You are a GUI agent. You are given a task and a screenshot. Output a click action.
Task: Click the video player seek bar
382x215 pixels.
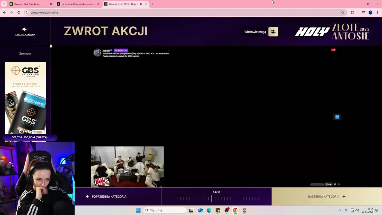tap(317, 185)
